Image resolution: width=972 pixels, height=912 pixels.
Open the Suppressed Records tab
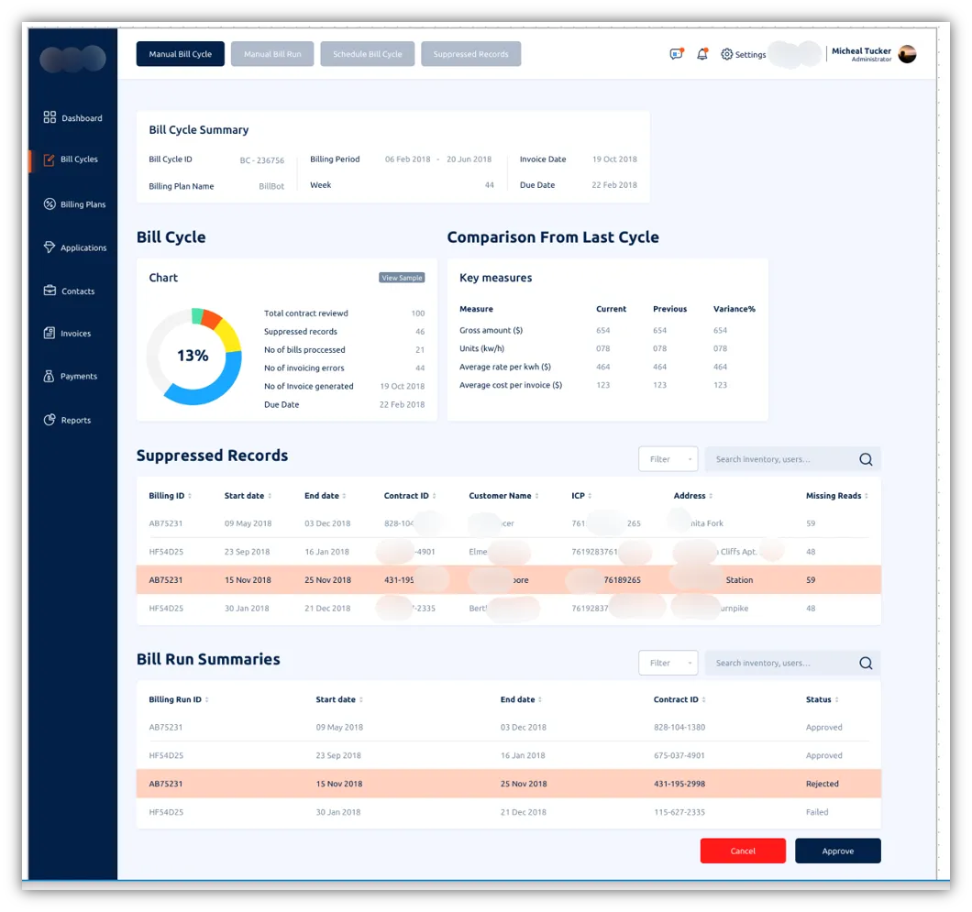(x=470, y=54)
